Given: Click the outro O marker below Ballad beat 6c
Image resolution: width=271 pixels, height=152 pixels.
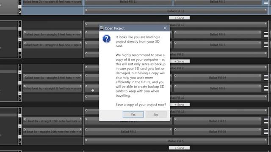Looking at the screenshot, I should pyautogui.click(x=20, y=98).
